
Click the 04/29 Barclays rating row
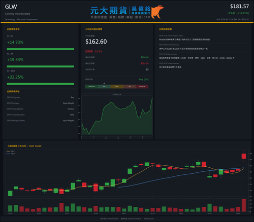point(41,103)
